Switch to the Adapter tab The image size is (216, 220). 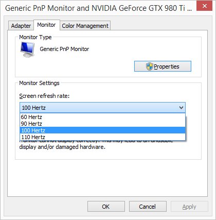coord(21,26)
